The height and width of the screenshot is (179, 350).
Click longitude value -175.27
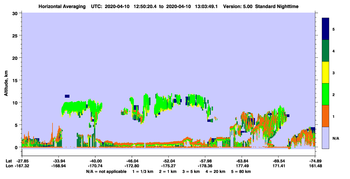click(168, 166)
